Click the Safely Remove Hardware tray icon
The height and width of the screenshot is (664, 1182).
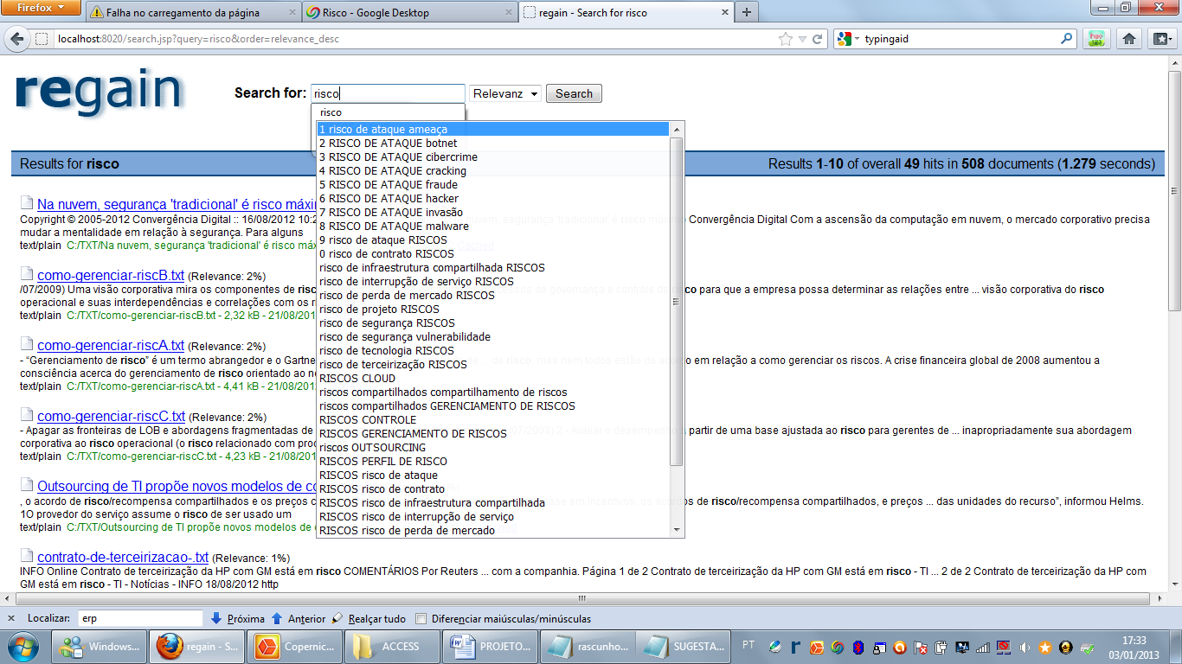click(x=1087, y=647)
